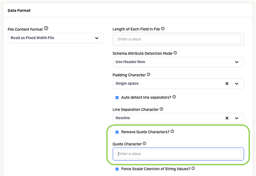The image size is (256, 176).
Task: Expand the Use Header Row dropdown
Action: [x=178, y=62]
